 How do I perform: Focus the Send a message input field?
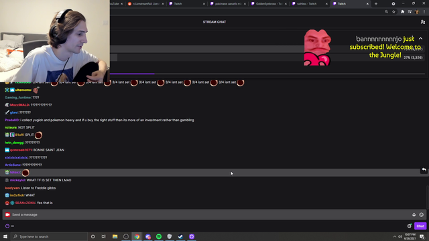(x=214, y=215)
